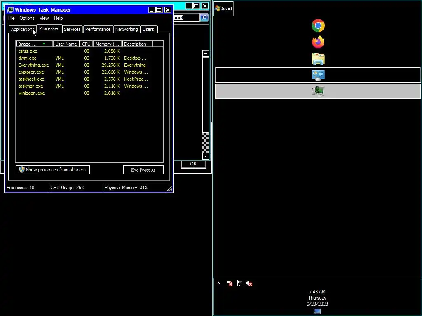This screenshot has width=422, height=316.
Task: Select the Everything.exe process
Action: (x=89, y=65)
